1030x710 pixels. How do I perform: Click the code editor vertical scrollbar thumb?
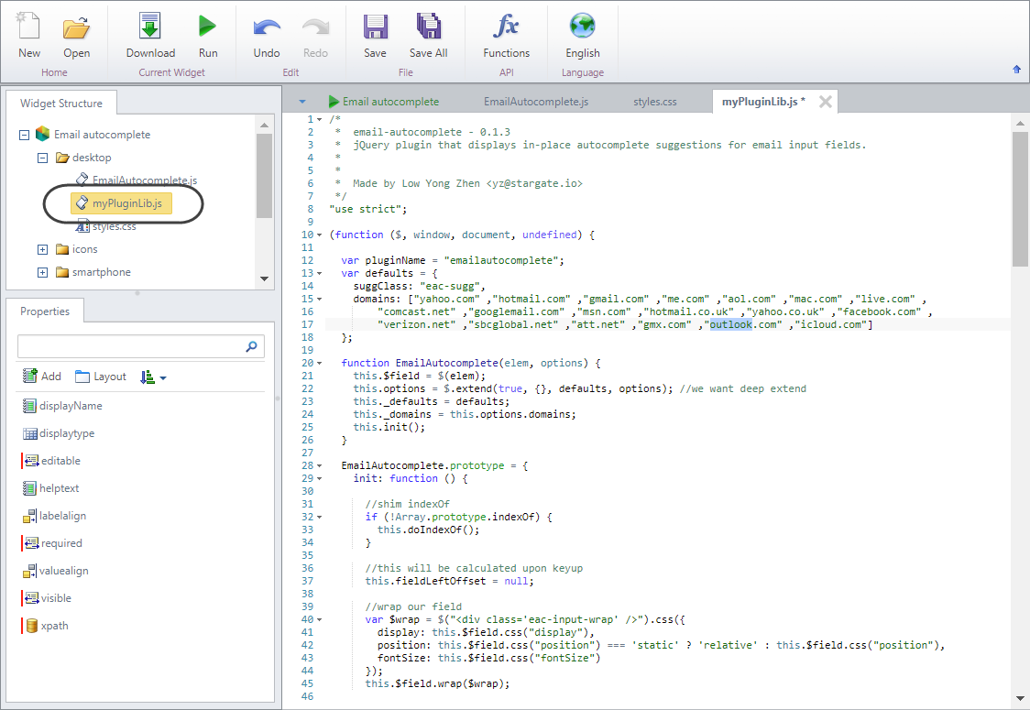point(1020,199)
